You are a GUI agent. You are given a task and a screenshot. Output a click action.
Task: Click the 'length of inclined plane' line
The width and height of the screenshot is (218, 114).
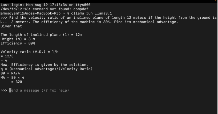[x=41, y=35]
